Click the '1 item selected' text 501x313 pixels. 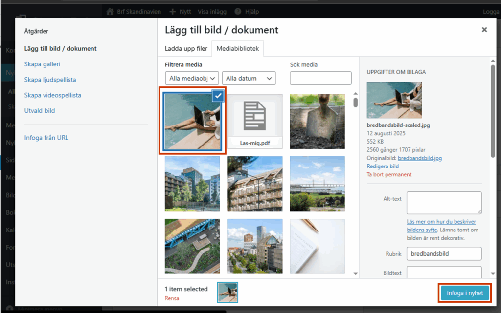pos(186,289)
